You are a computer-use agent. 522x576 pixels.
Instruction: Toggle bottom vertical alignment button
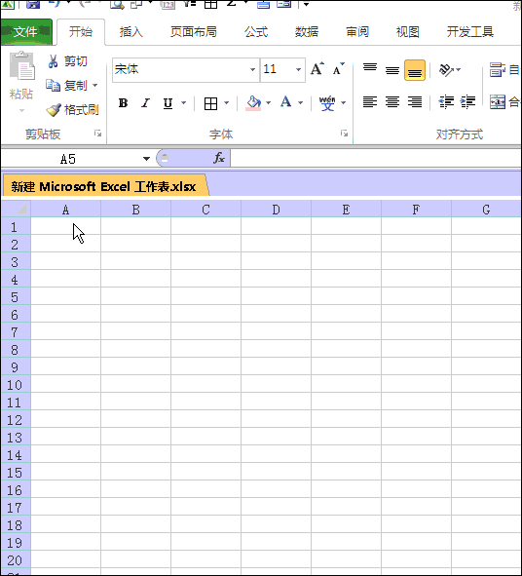pos(415,70)
